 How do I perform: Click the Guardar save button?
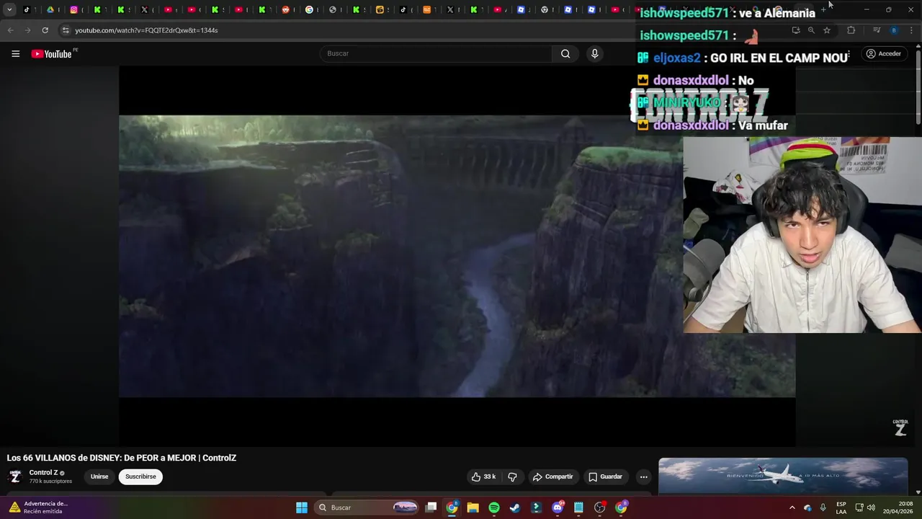[605, 476]
